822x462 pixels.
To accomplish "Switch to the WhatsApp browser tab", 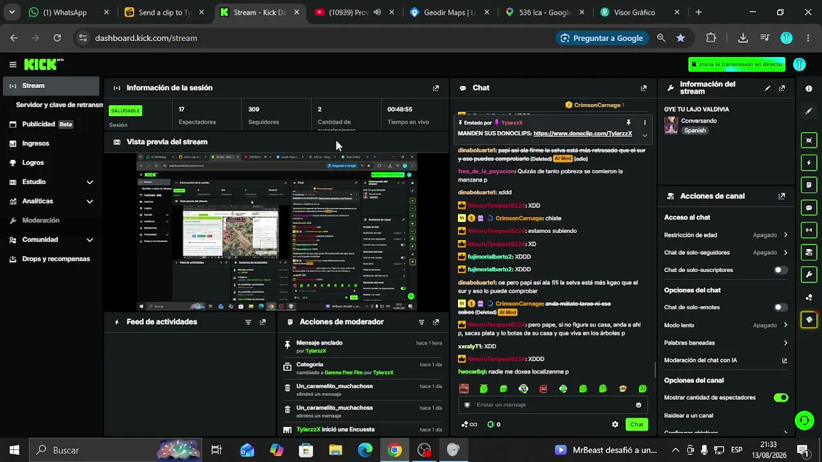I will [69, 12].
